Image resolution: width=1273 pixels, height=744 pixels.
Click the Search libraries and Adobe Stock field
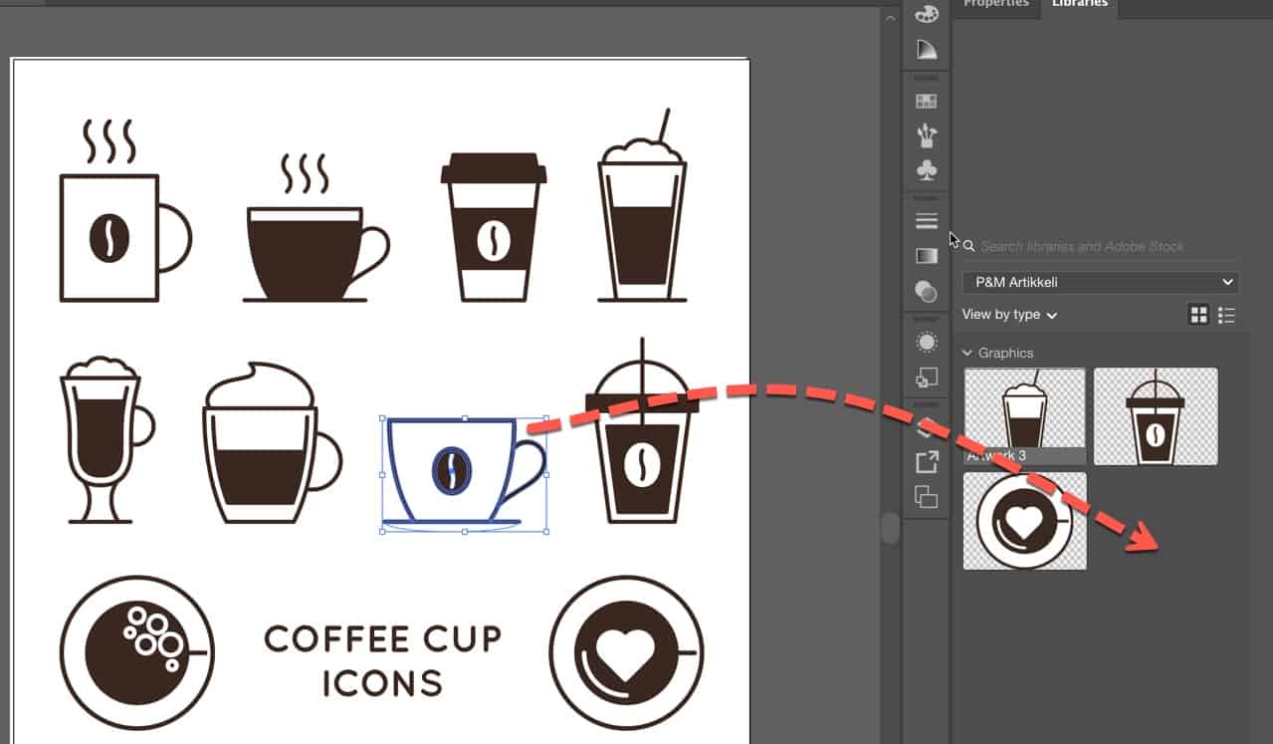tap(1100, 246)
